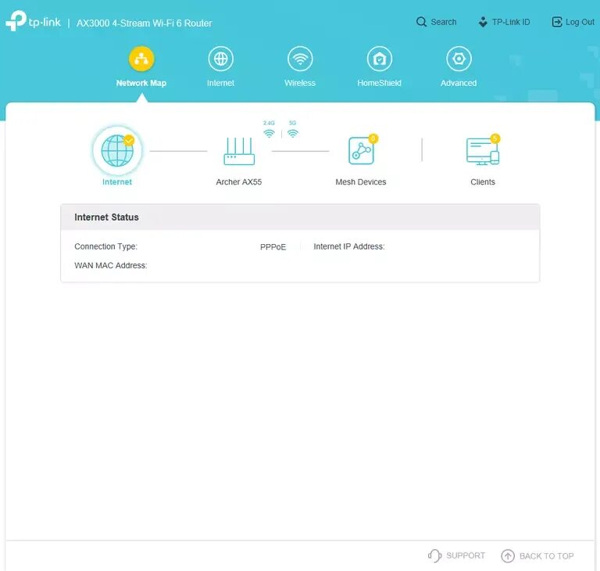Click the Internet IP Address label
This screenshot has height=571, width=600.
click(349, 247)
